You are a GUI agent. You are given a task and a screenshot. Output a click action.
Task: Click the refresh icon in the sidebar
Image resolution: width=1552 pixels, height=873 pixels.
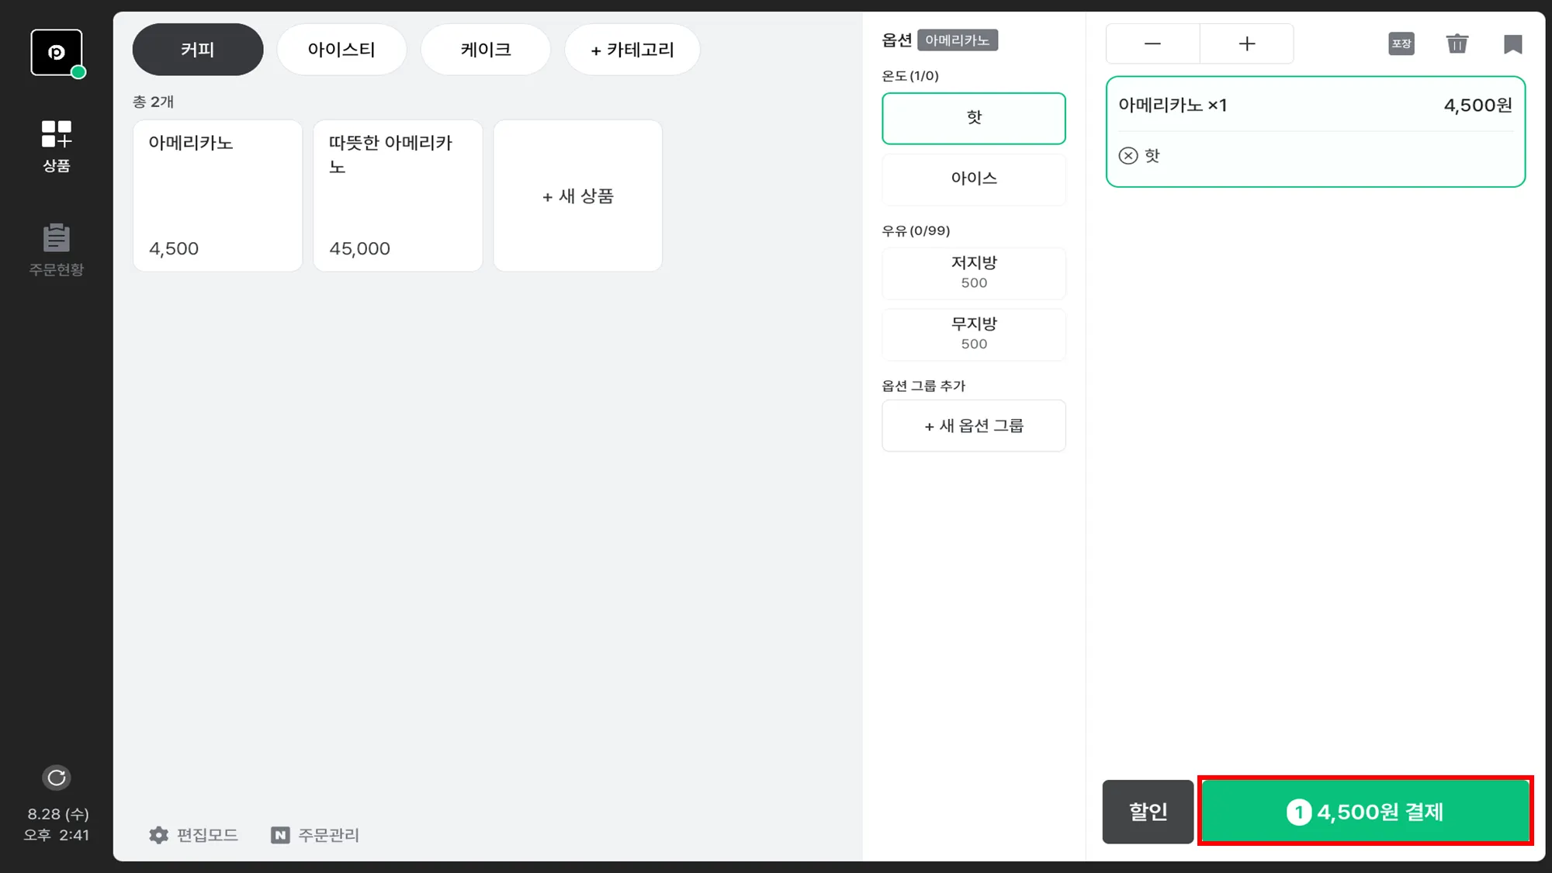tap(56, 778)
